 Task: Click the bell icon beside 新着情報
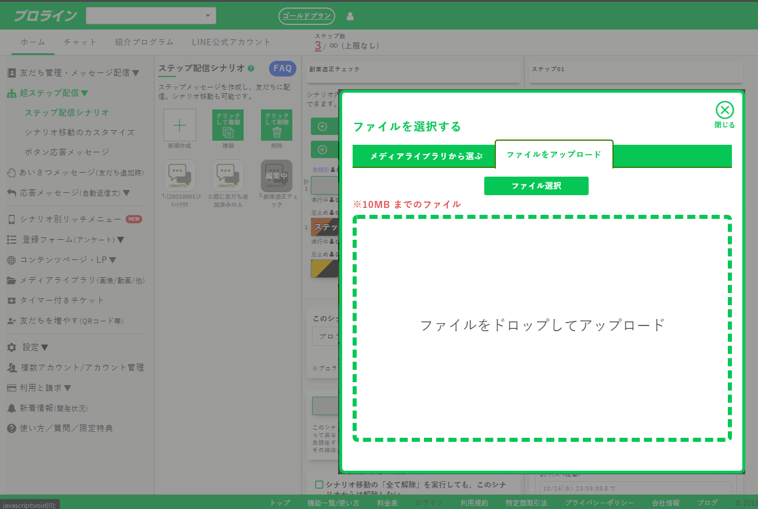(x=12, y=408)
